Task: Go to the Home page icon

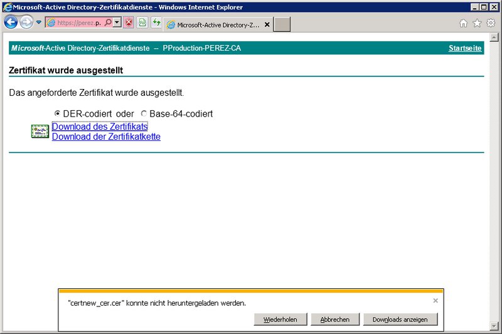Action: [463, 23]
